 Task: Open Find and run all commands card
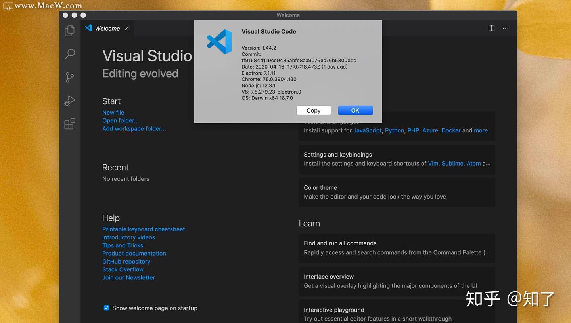pos(397,248)
